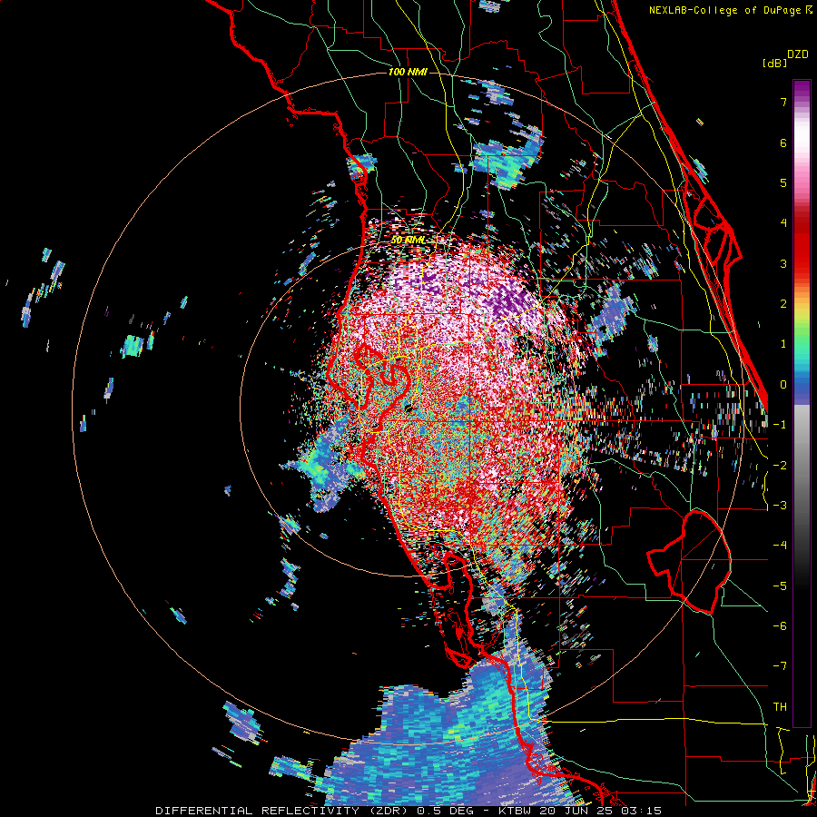Screen dimensions: 817x817
Task: Click the -5 value on the color scale
Action: (780, 586)
